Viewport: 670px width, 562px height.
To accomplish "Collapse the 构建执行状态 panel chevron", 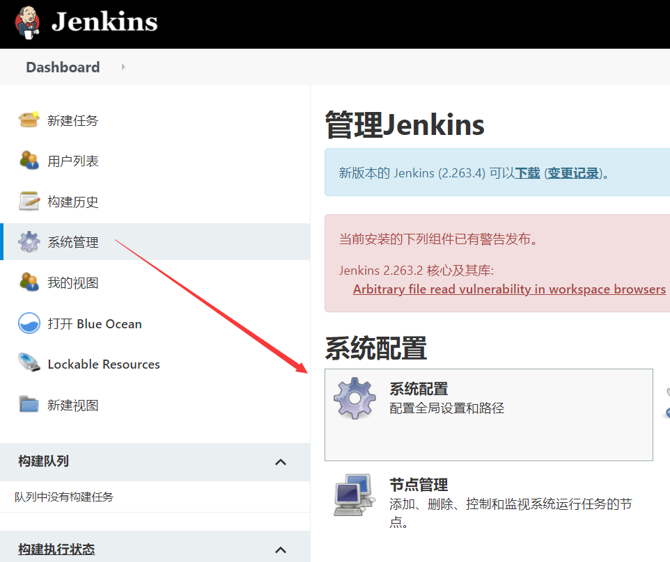I will (x=281, y=549).
